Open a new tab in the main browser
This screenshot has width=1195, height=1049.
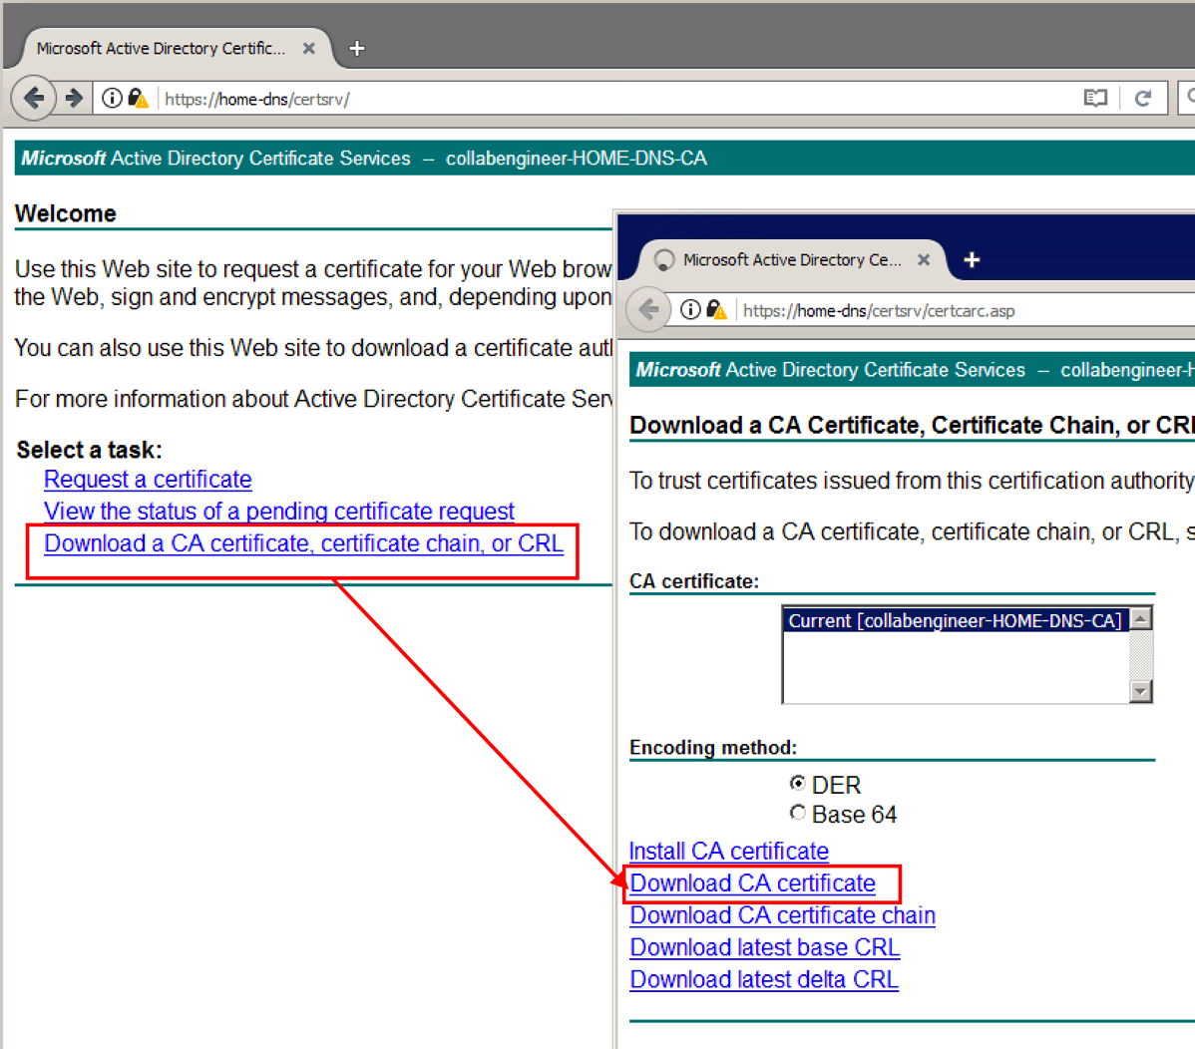tap(356, 48)
